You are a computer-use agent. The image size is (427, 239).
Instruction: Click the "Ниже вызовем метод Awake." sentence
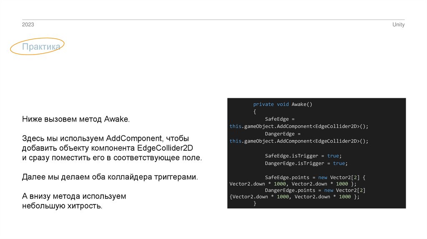click(x=76, y=119)
